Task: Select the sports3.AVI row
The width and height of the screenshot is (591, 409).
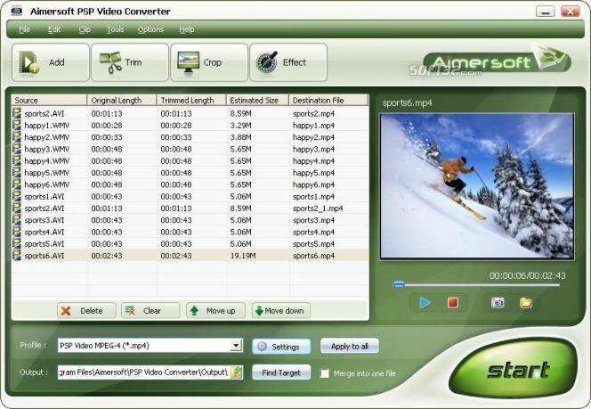Action: point(190,220)
